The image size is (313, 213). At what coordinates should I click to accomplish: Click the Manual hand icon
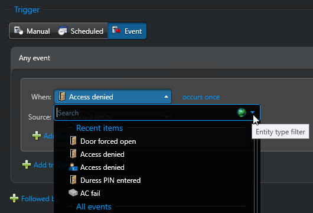point(18,31)
